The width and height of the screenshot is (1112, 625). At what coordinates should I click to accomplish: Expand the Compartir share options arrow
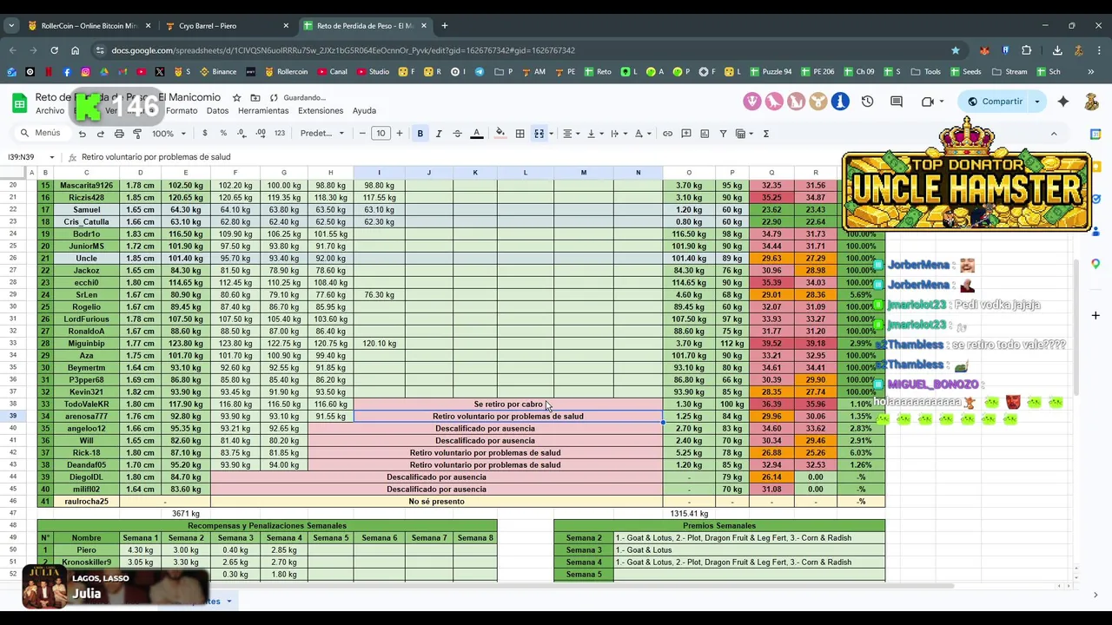(1036, 102)
